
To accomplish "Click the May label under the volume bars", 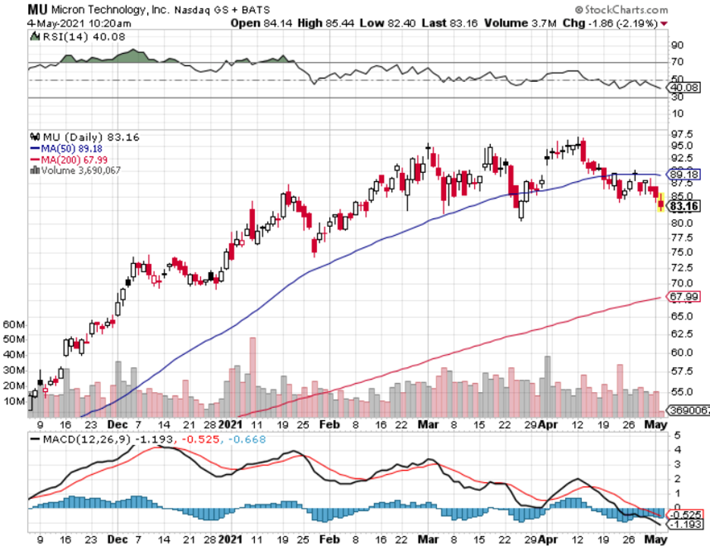I will click(655, 425).
